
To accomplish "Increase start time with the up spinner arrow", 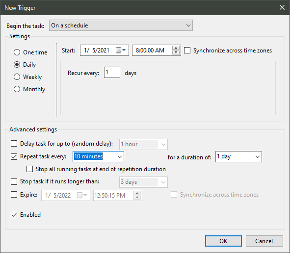I will 176,48.
